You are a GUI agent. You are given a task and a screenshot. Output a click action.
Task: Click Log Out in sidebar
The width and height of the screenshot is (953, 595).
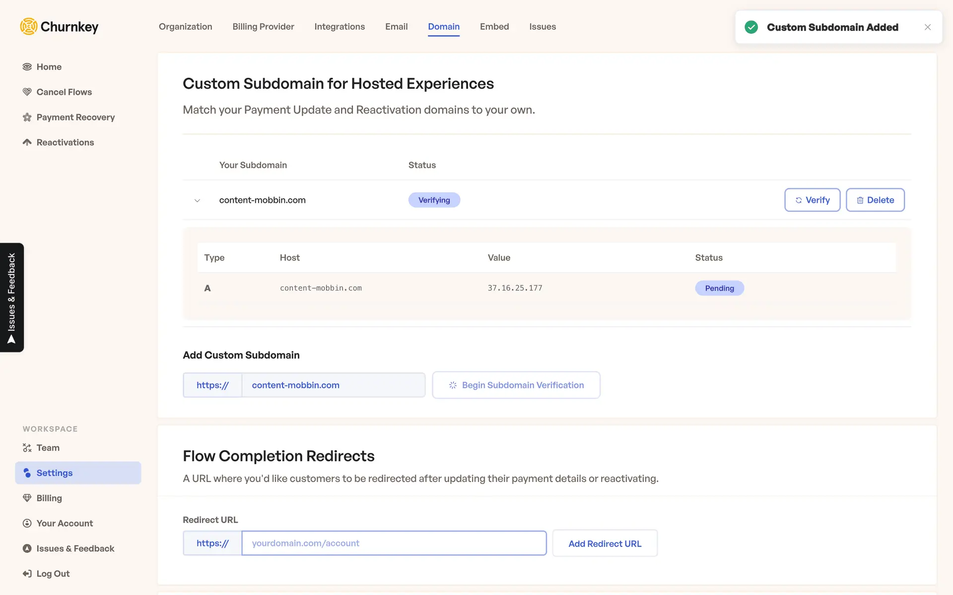coord(53,574)
